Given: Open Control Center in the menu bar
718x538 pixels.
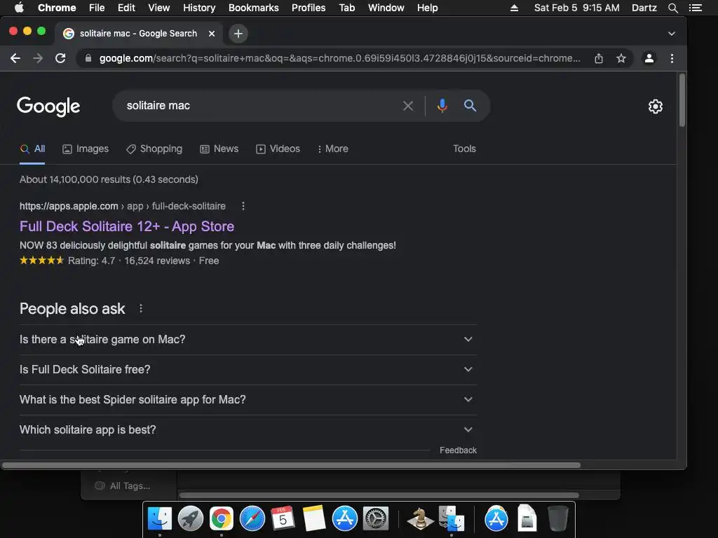Looking at the screenshot, I should [x=695, y=8].
